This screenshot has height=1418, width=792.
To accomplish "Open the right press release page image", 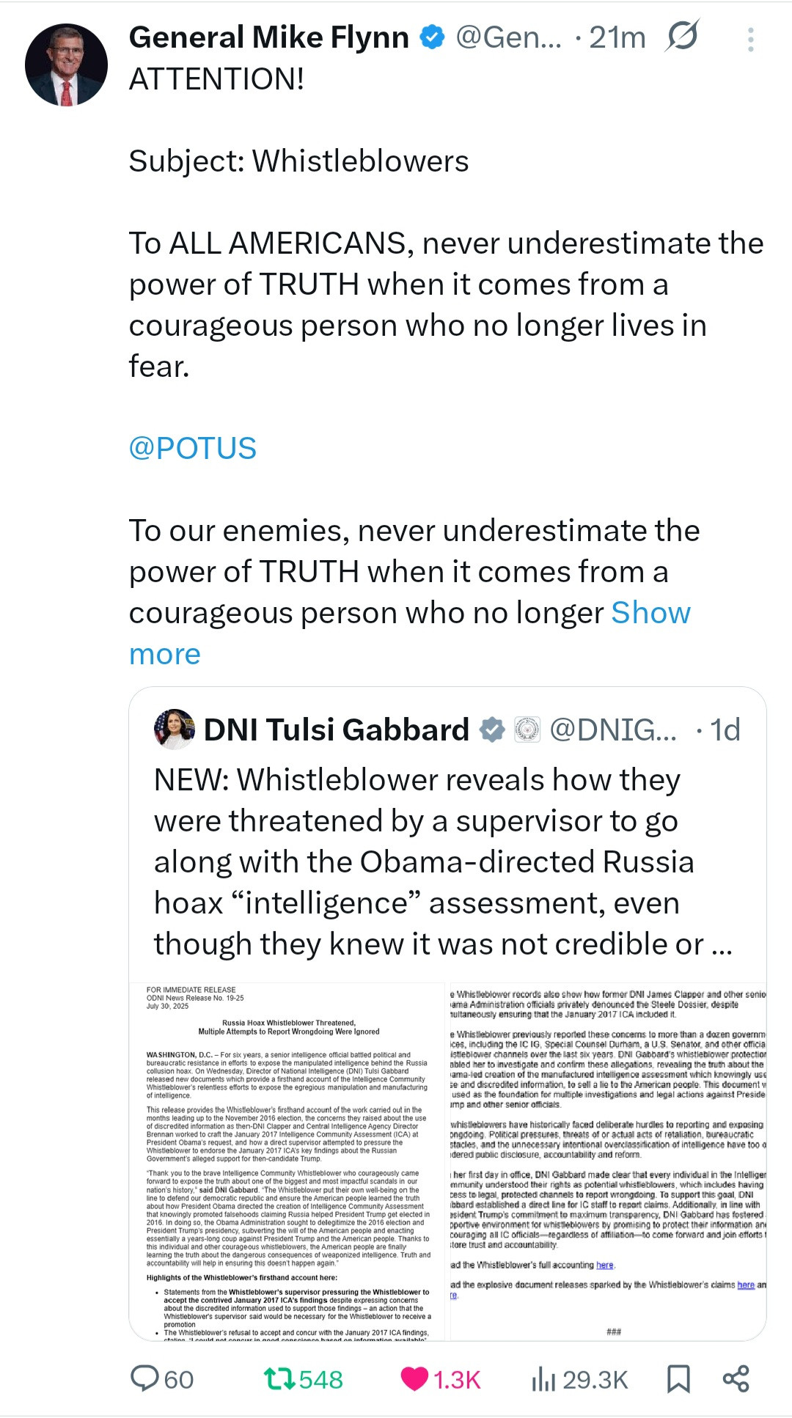I will [608, 1161].
